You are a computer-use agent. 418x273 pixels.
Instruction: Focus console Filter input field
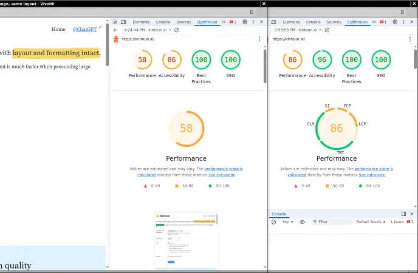(332, 222)
